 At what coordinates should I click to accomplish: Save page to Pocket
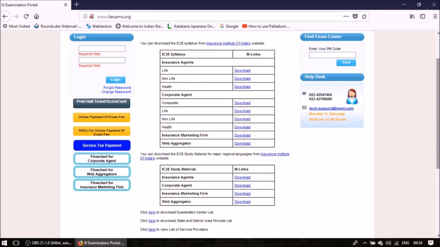click(355, 16)
